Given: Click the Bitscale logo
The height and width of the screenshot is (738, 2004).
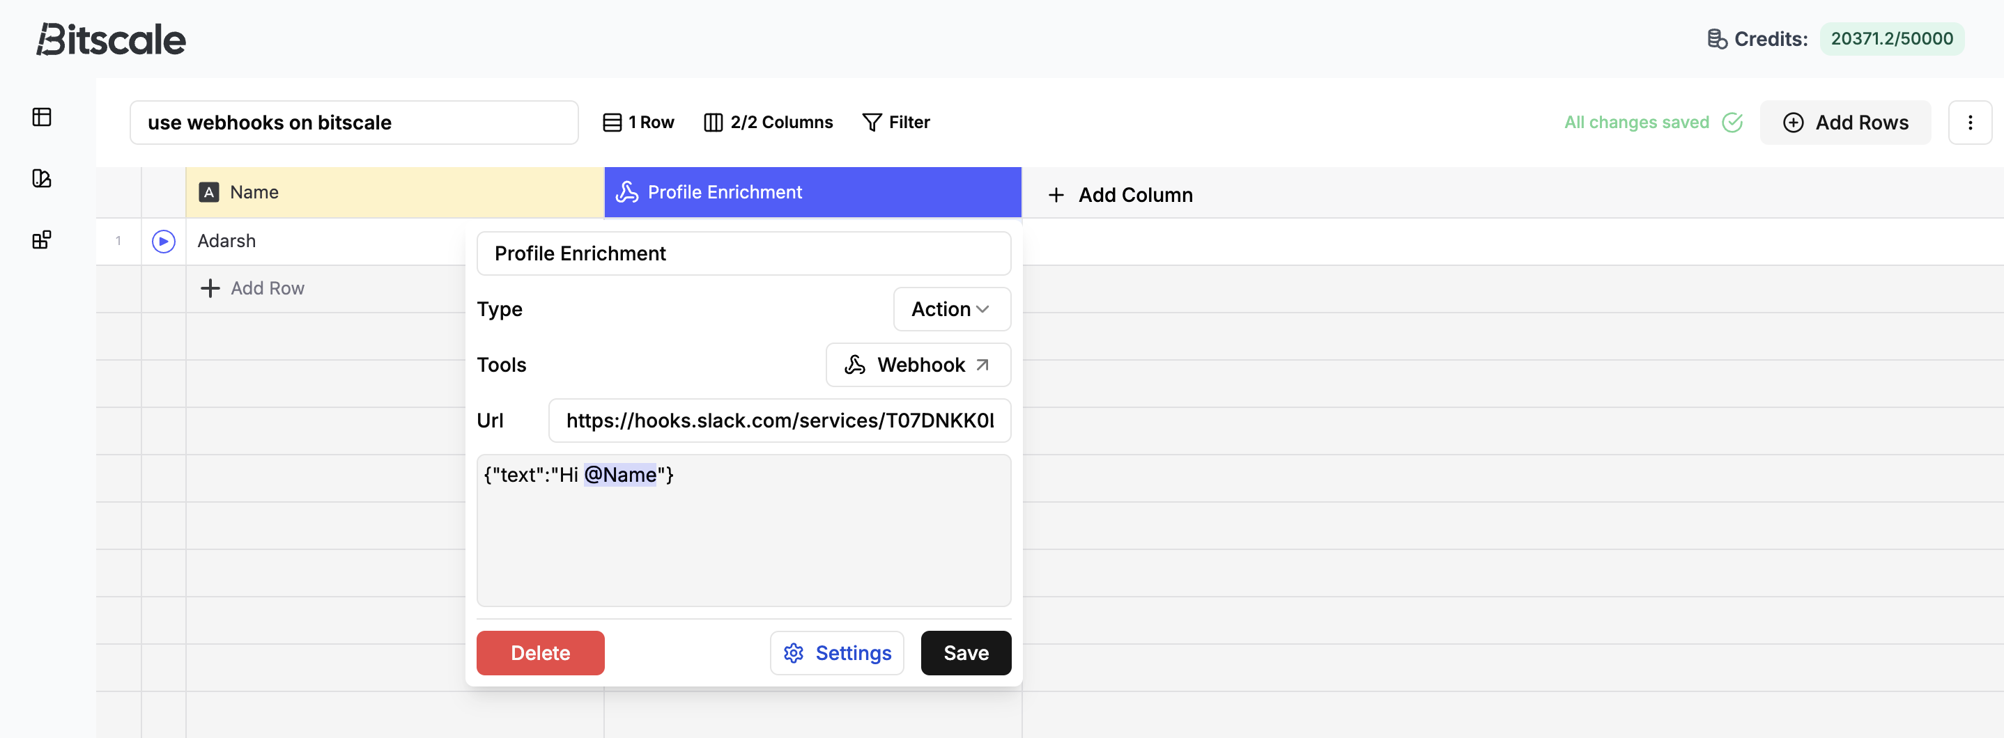Looking at the screenshot, I should click(111, 39).
